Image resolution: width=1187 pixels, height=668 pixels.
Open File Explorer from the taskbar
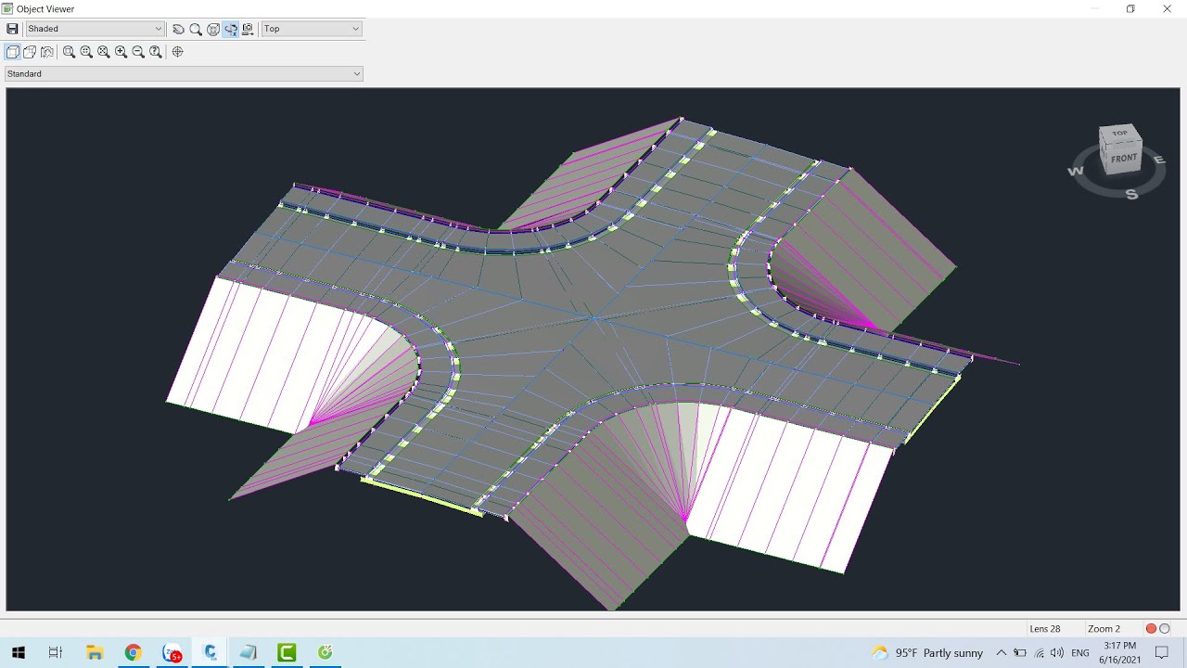click(x=95, y=652)
